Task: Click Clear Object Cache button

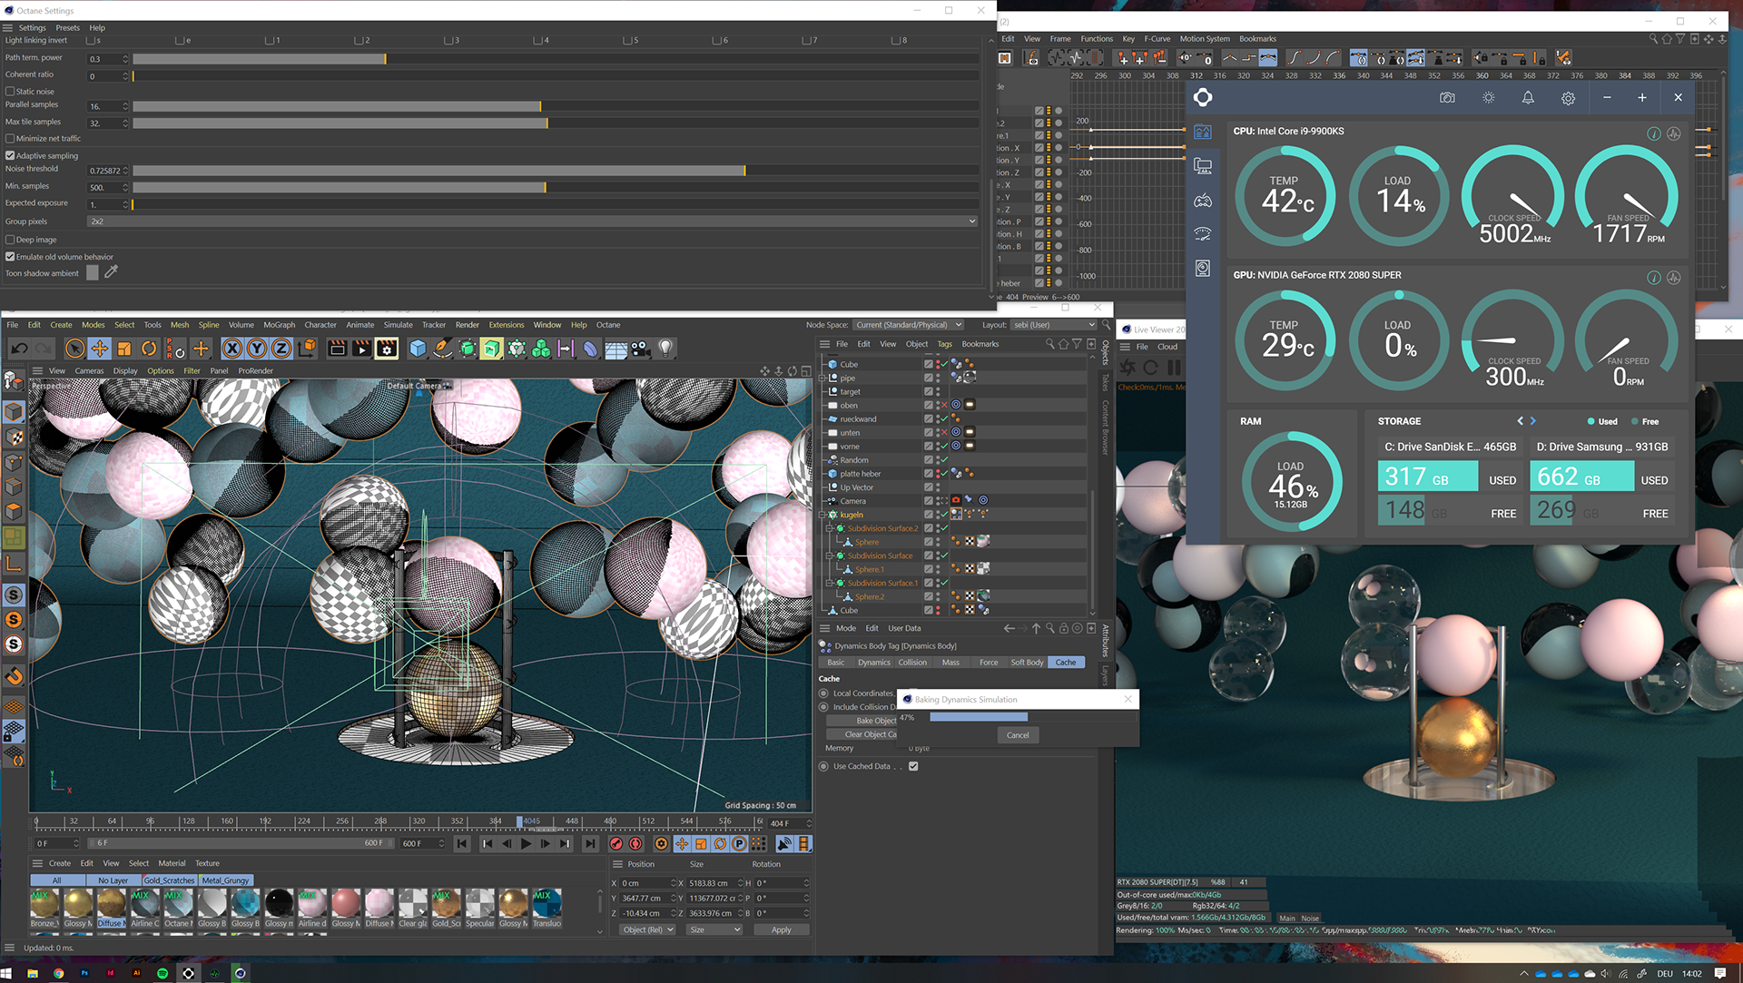Action: tap(862, 734)
